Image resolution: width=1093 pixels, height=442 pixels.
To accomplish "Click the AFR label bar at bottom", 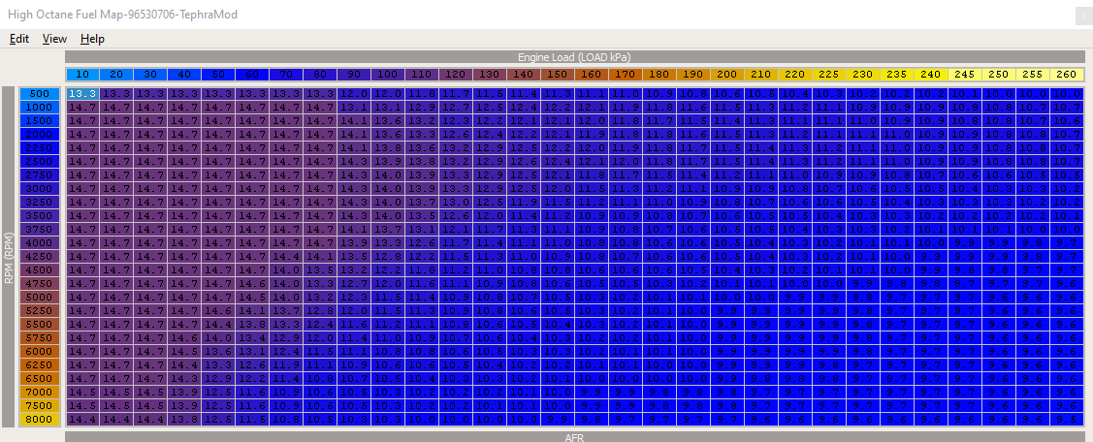I will [574, 437].
